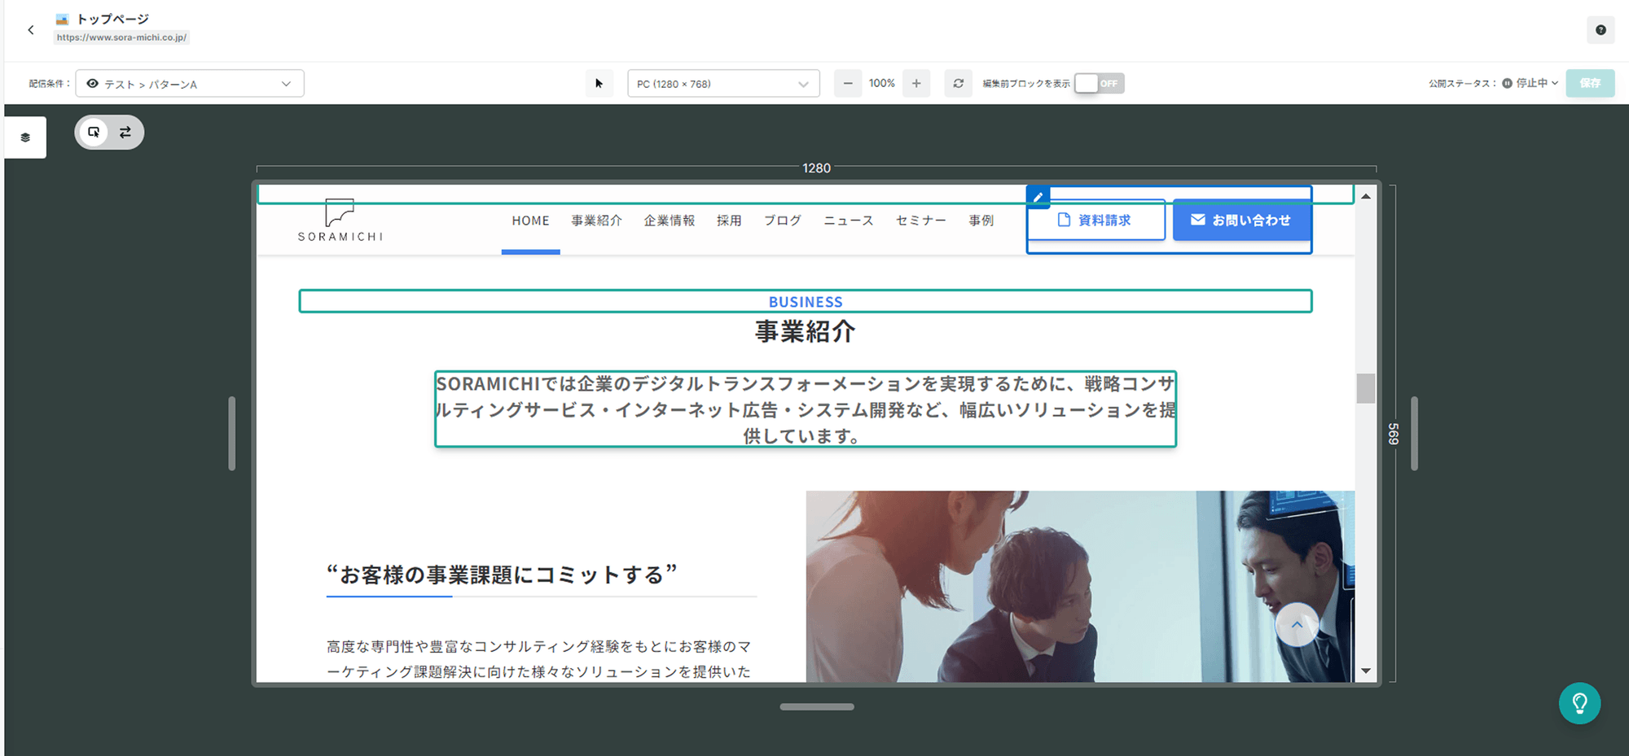
Task: Click the SORAMICHI logo
Action: [x=340, y=221]
